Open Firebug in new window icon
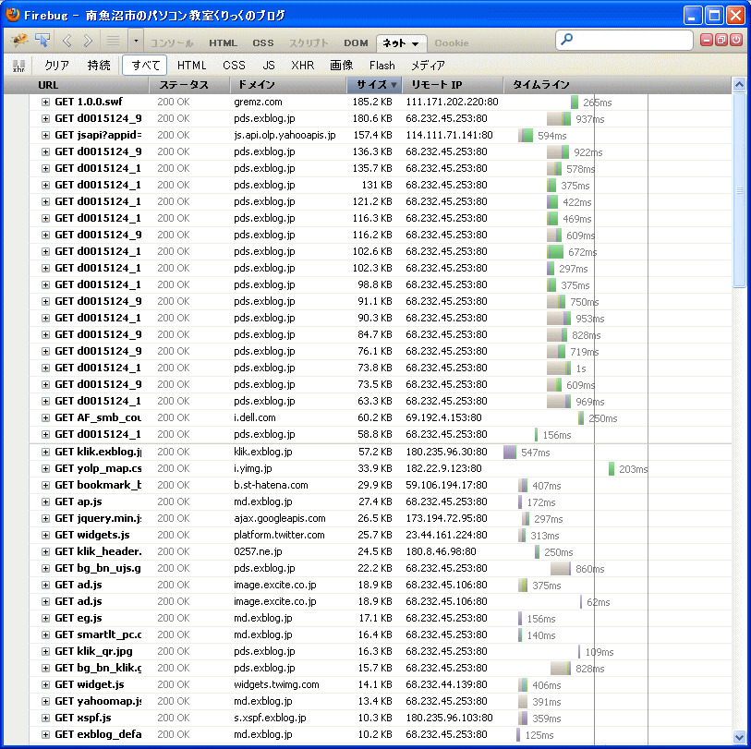This screenshot has width=751, height=749. pyautogui.click(x=721, y=41)
